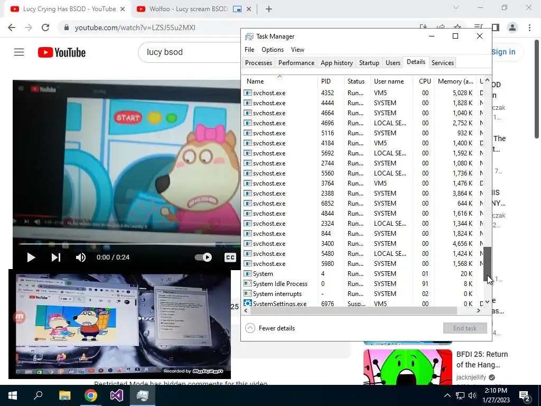Open the BFDI 25 video thumbnail
The width and height of the screenshot is (541, 406).
pos(407,367)
